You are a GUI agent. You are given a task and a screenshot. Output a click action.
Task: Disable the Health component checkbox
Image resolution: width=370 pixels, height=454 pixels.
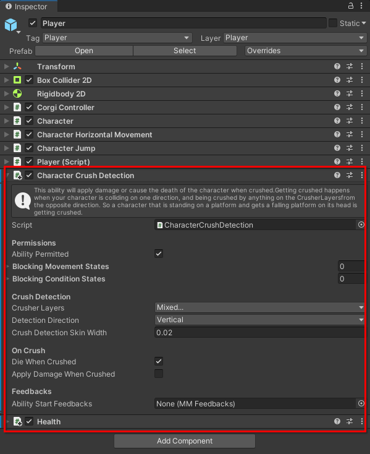29,422
